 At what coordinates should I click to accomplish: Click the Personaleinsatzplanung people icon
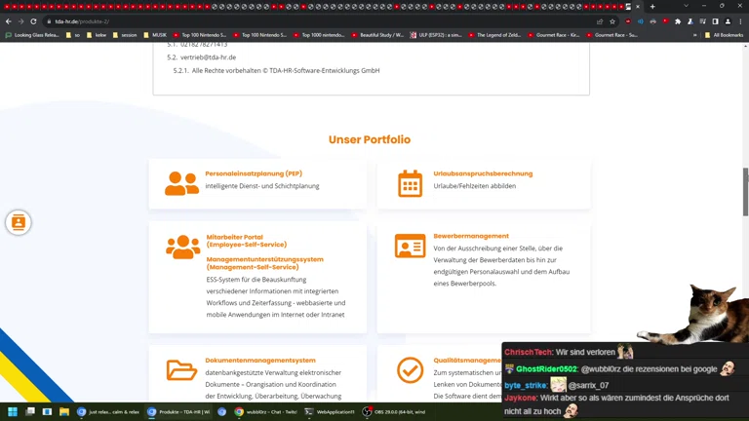pyautogui.click(x=181, y=184)
